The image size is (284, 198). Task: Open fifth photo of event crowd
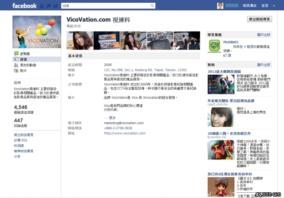pyautogui.click(x=187, y=40)
